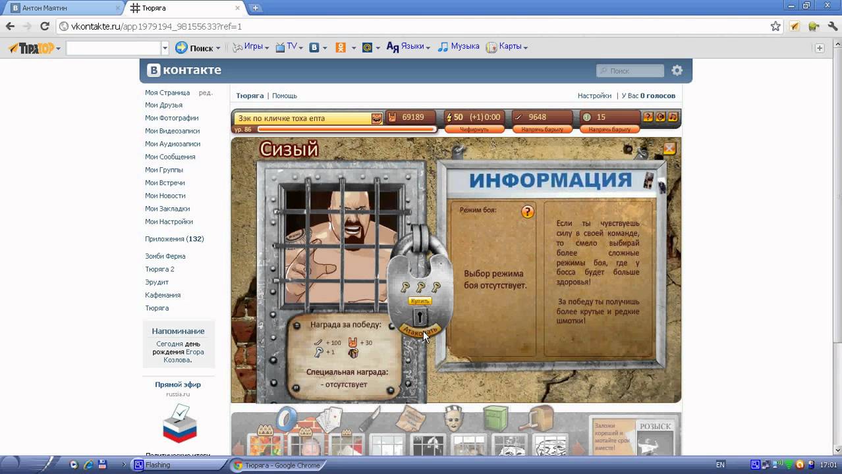Open the game help question icon
Viewport: 842px width, 474px height.
pyautogui.click(x=648, y=117)
